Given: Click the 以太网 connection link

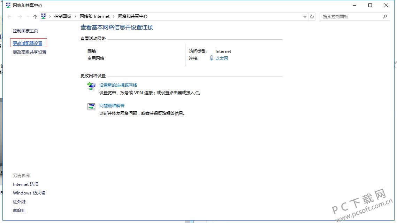Looking at the screenshot, I should point(221,58).
